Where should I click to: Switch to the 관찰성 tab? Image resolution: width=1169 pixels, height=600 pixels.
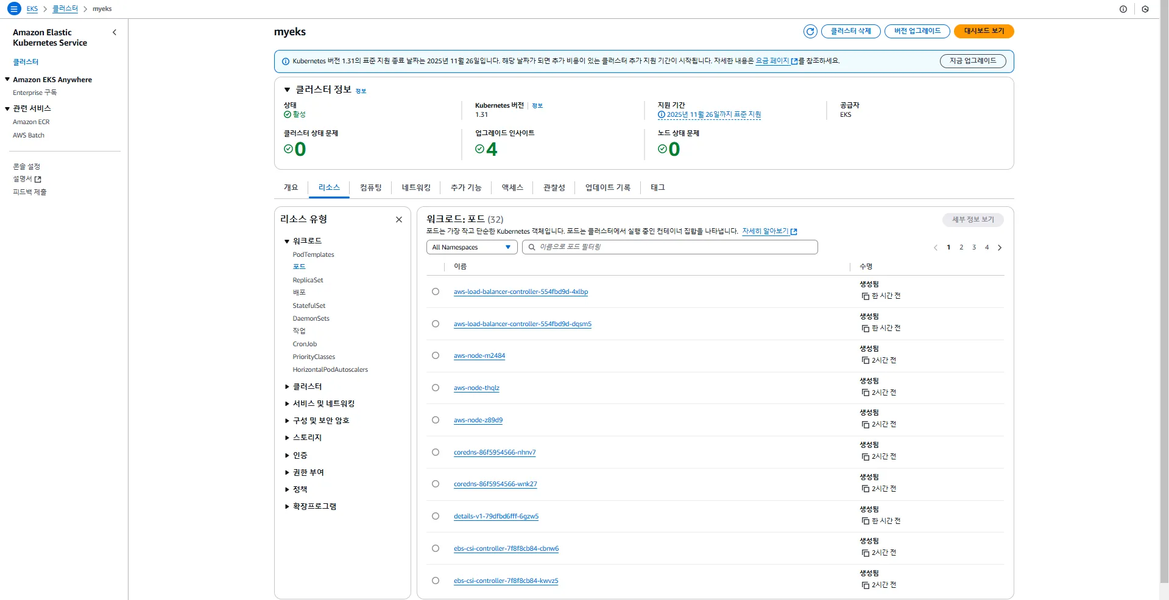(x=554, y=187)
